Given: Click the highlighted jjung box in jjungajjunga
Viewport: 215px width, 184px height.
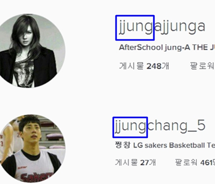Looking at the screenshot, I should (135, 28).
